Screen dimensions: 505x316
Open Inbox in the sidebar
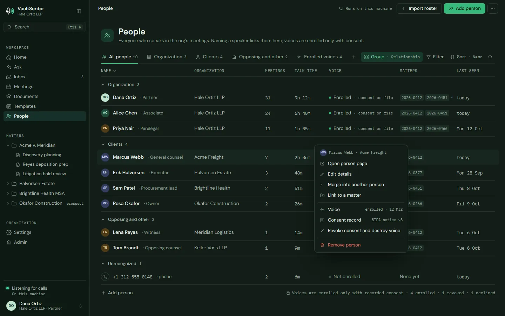(45, 77)
